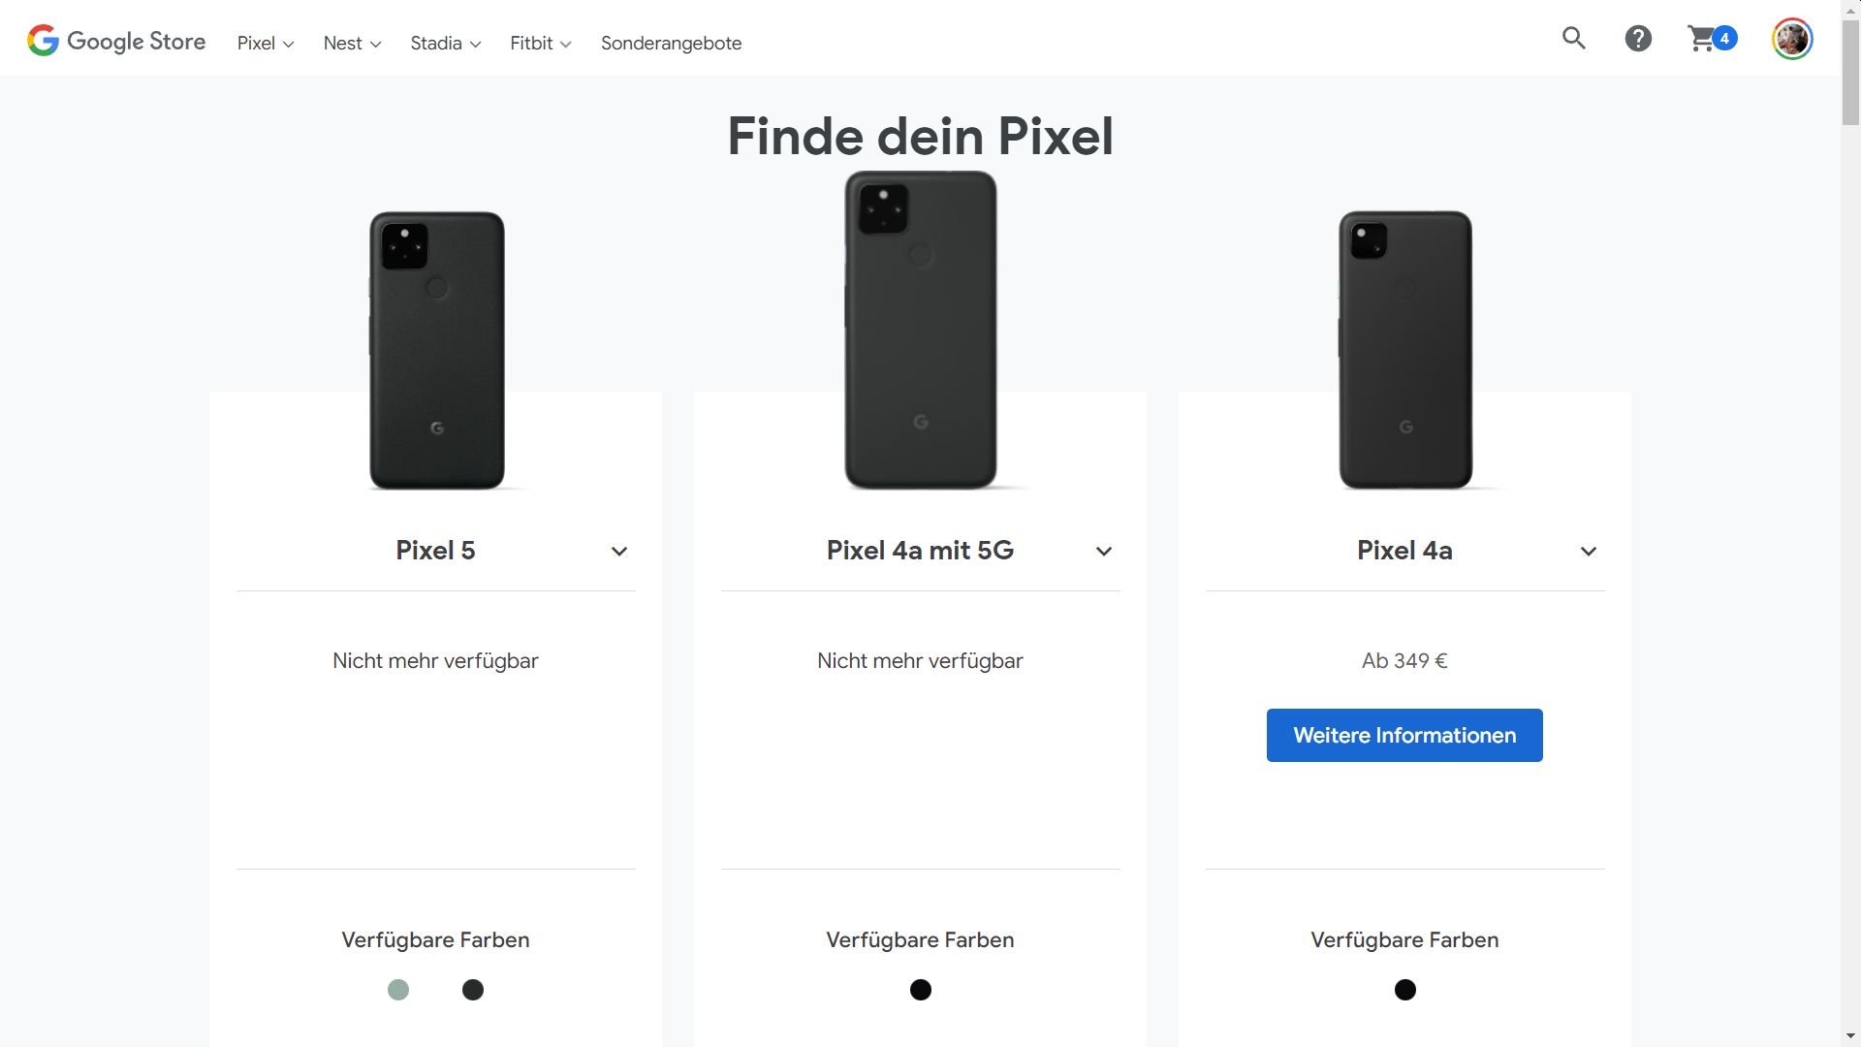
Task: Click the scrollbar down arrow
Action: click(x=1851, y=1037)
